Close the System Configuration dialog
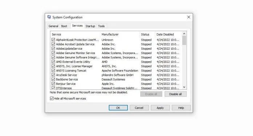This screenshot has width=253, height=136. click(x=188, y=17)
